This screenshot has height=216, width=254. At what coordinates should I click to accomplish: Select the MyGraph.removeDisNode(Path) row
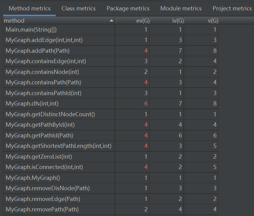click(111, 188)
